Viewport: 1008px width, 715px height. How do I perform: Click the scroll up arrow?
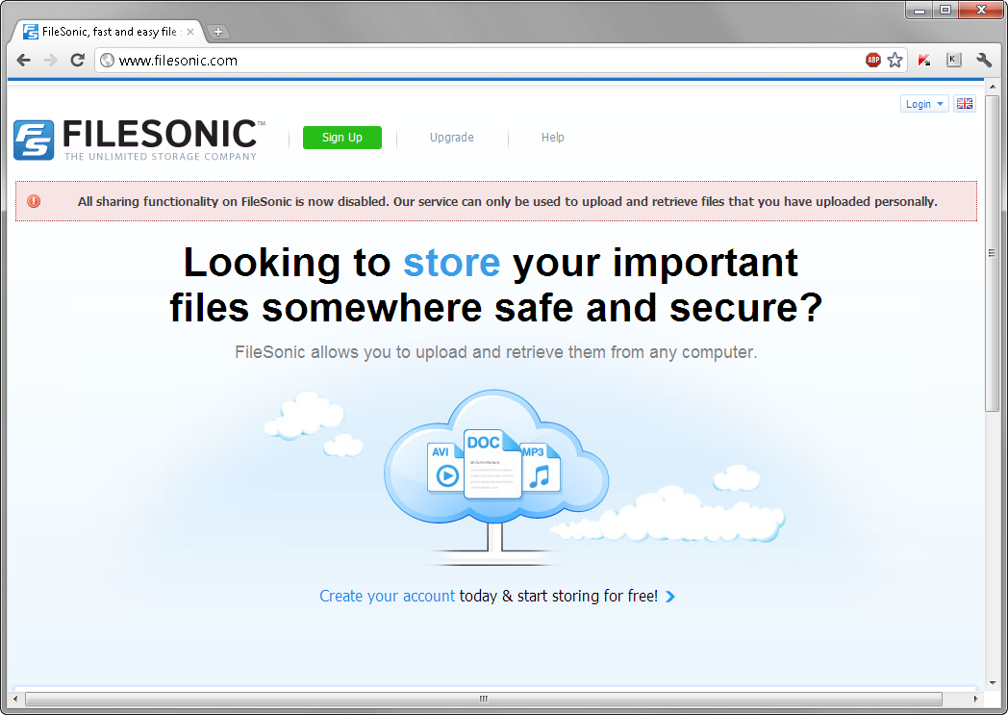[x=992, y=87]
